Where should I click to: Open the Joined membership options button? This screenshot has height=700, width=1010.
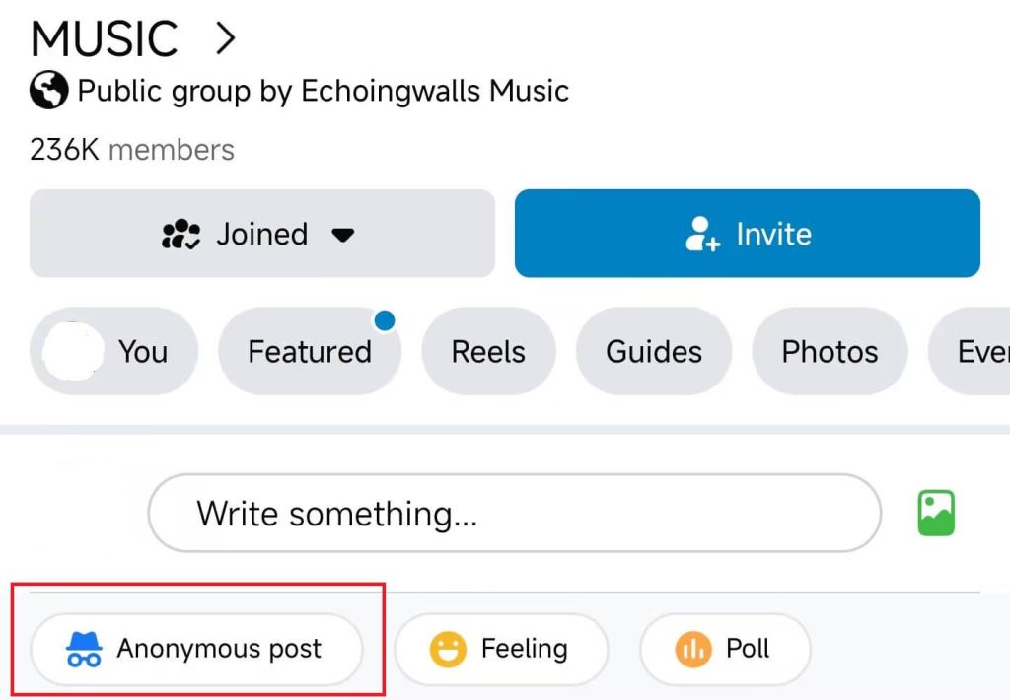262,233
